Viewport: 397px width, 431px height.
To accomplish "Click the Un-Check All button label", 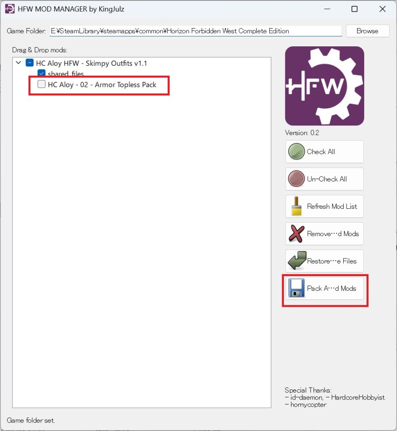I will 327,179.
